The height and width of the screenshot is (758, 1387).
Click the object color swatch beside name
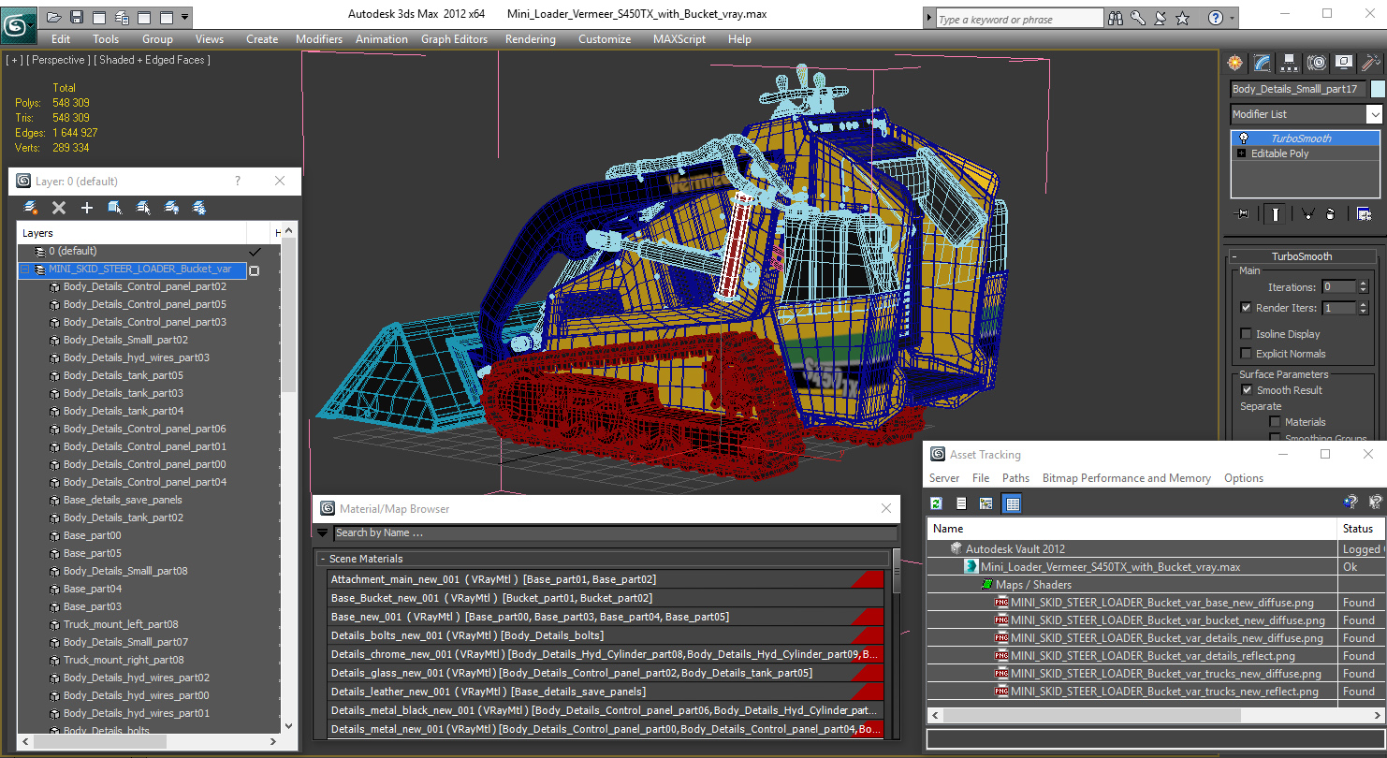[x=1377, y=89]
